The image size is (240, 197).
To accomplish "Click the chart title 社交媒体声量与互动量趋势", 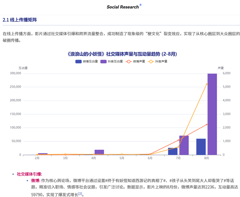I will [x=122, y=54].
